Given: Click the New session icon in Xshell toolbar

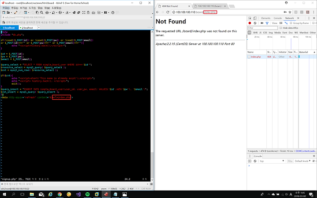Looking at the screenshot, I should pos(4,12).
